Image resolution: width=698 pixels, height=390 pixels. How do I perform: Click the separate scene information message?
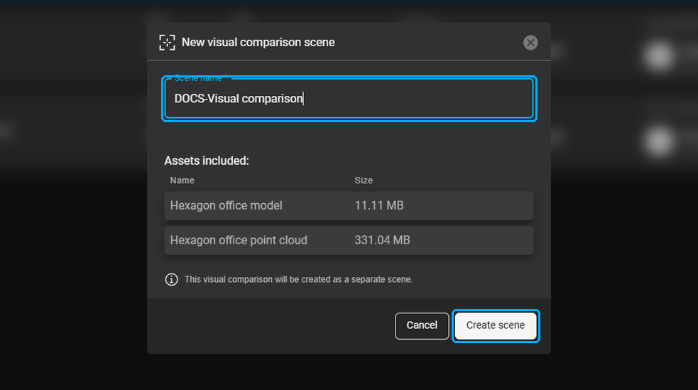pyautogui.click(x=299, y=279)
